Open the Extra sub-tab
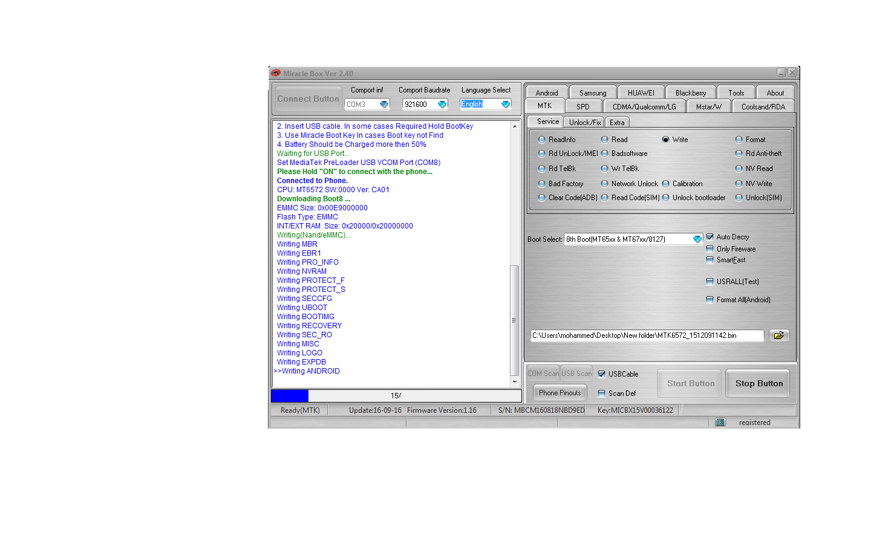871x544 pixels. 617,122
